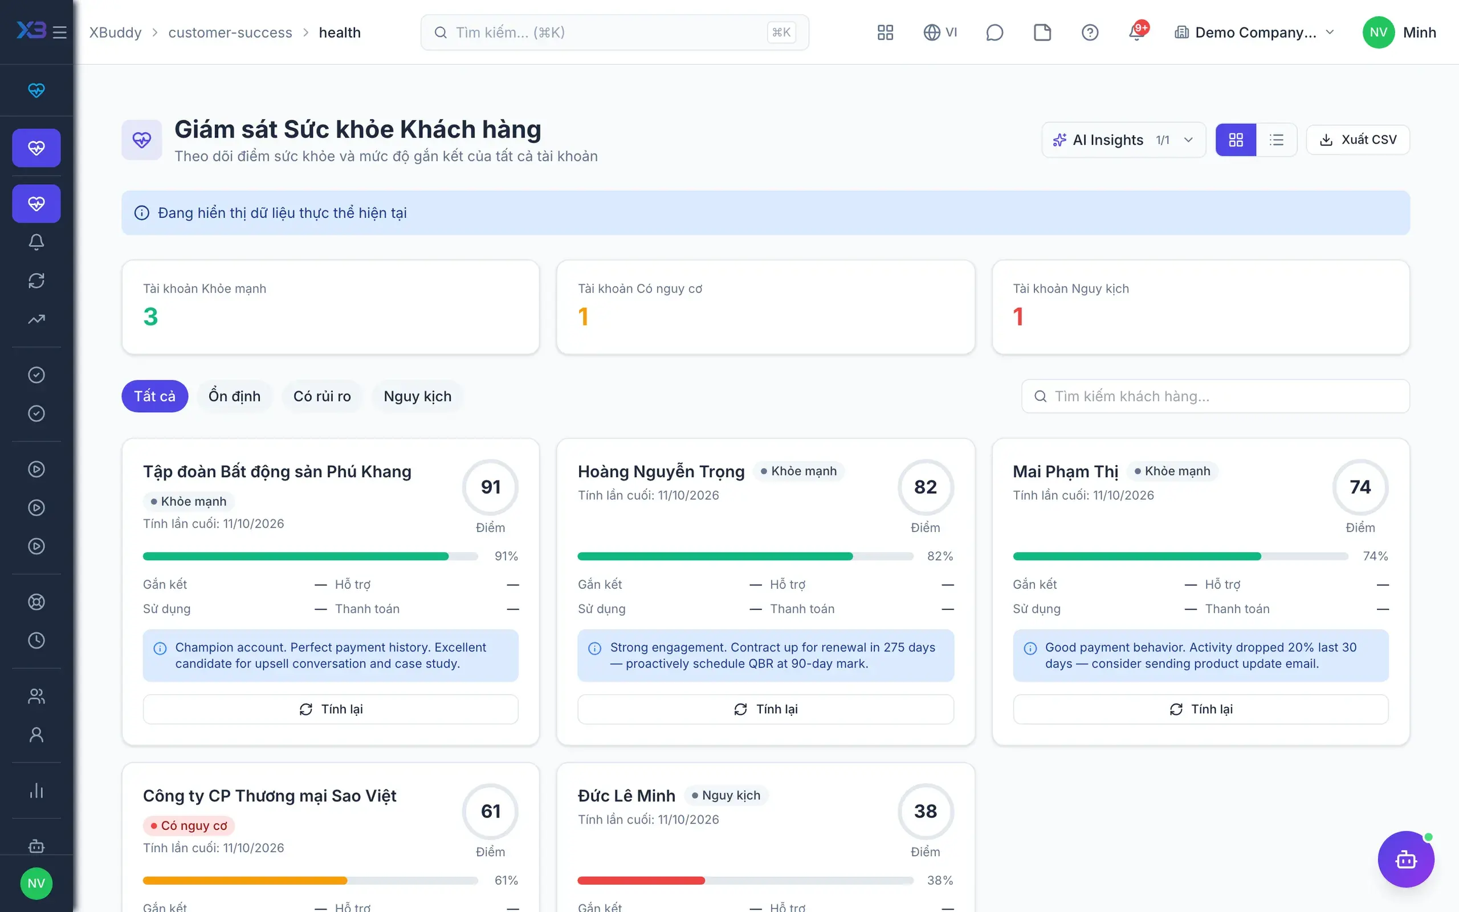The height and width of the screenshot is (912, 1459).
Task: Select the Ổn định filter tab
Action: click(235, 396)
